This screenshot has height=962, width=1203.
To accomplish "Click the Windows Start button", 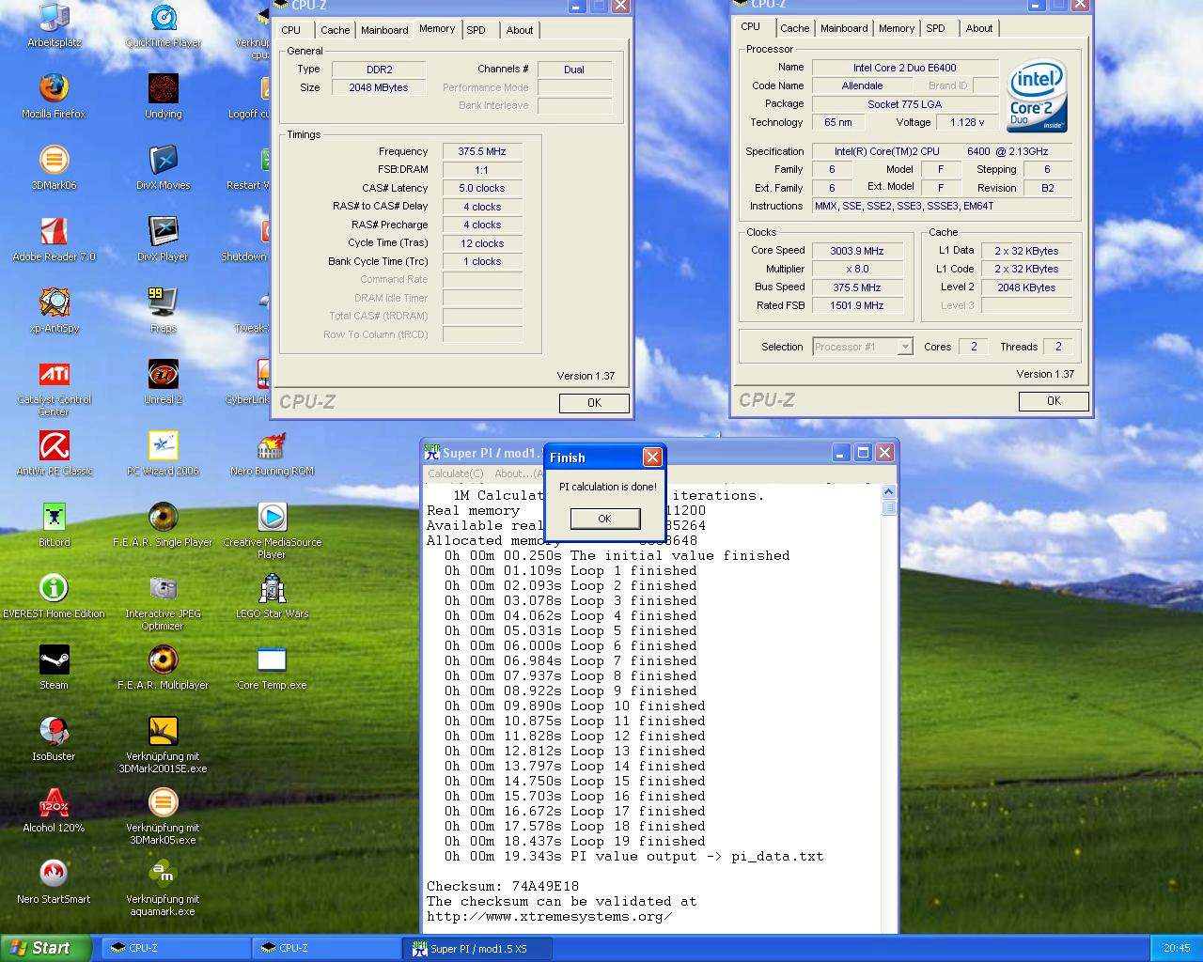I will click(x=45, y=948).
